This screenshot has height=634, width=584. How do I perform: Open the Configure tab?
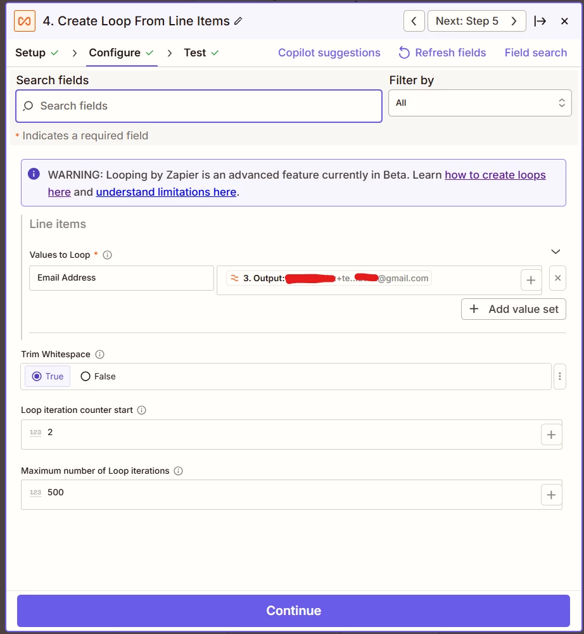click(122, 53)
